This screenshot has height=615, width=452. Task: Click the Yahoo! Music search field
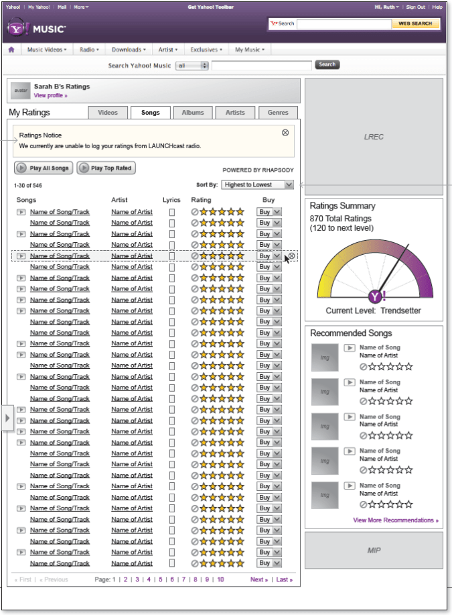[x=261, y=65]
